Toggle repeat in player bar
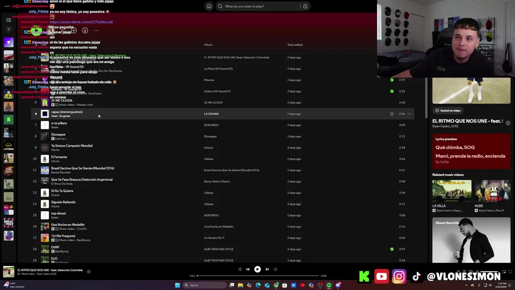The height and width of the screenshot is (290, 515). pyautogui.click(x=275, y=269)
